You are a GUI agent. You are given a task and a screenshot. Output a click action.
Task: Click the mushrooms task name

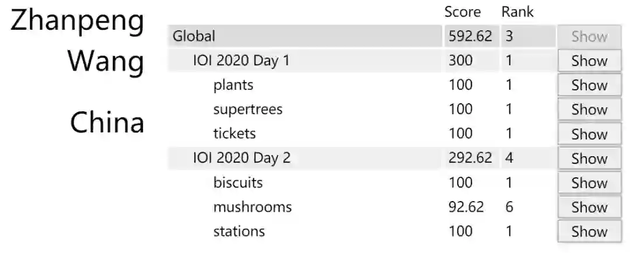pyautogui.click(x=253, y=208)
